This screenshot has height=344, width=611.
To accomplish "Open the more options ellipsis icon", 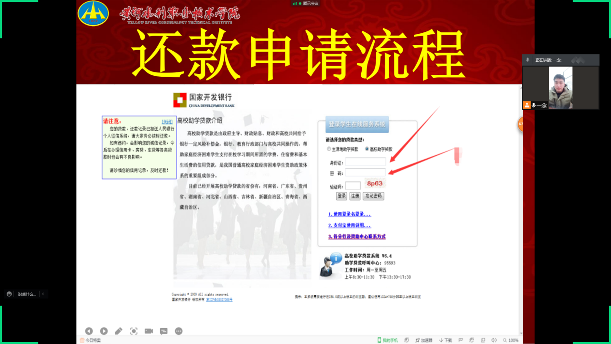I will (178, 331).
